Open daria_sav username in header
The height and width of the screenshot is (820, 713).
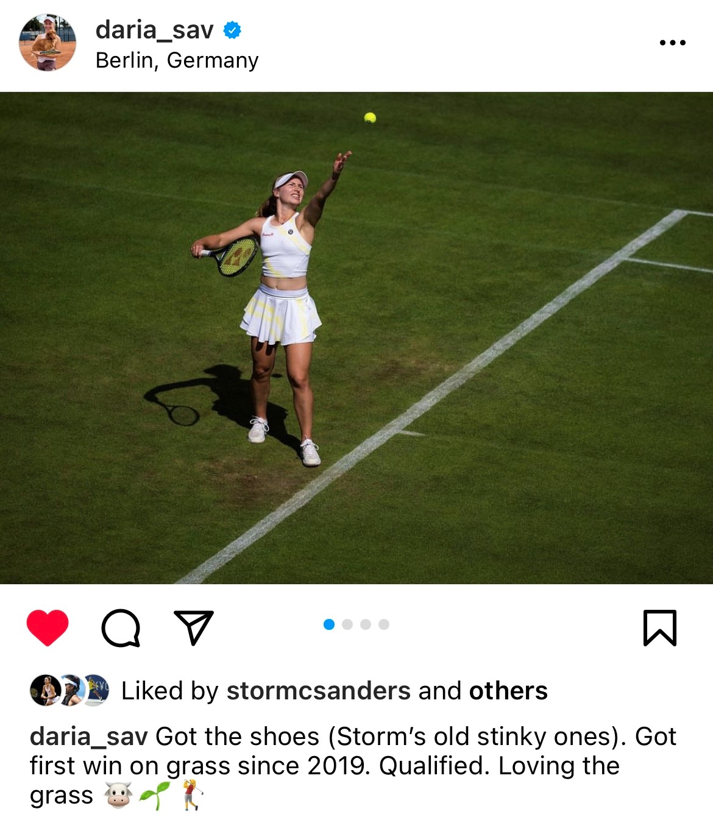point(154,29)
